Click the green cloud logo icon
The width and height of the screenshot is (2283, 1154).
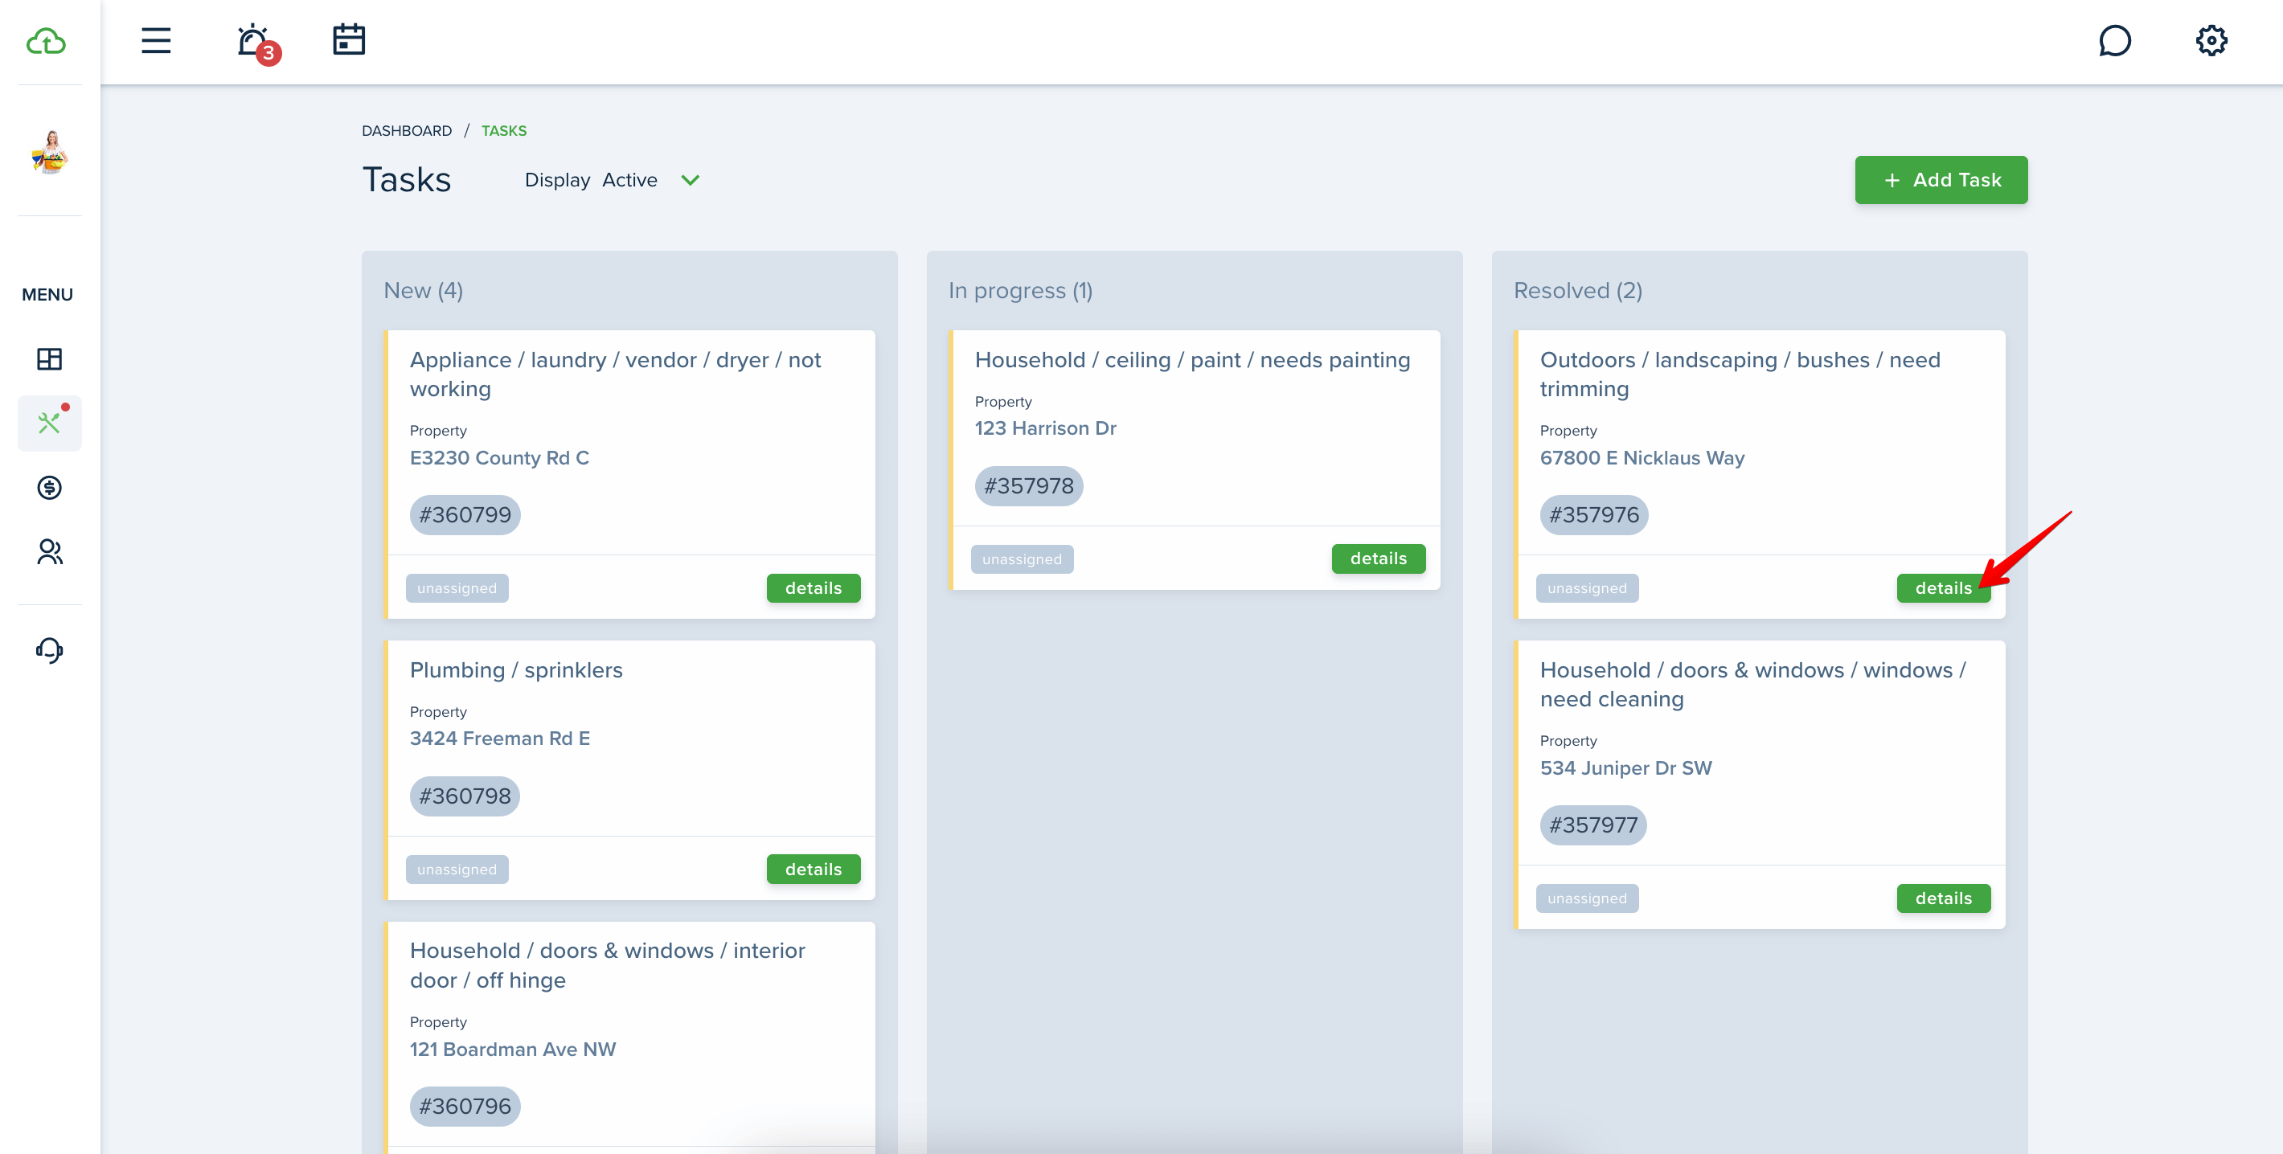point(46,42)
